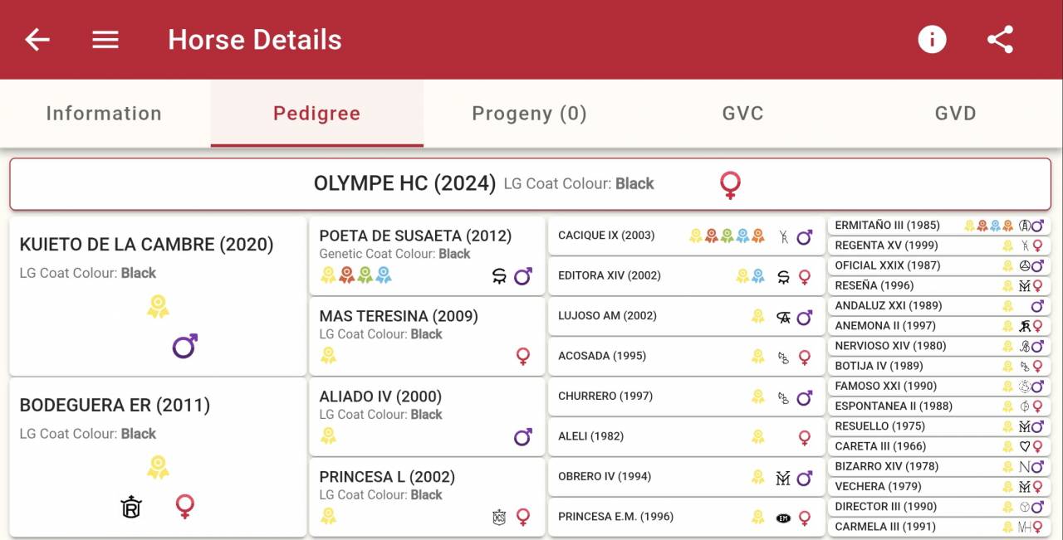
Task: Open Ermitaño III (1985) ancestor row
Action: point(897,226)
